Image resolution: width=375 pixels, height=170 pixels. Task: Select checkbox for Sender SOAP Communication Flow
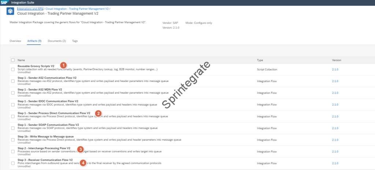(13, 128)
